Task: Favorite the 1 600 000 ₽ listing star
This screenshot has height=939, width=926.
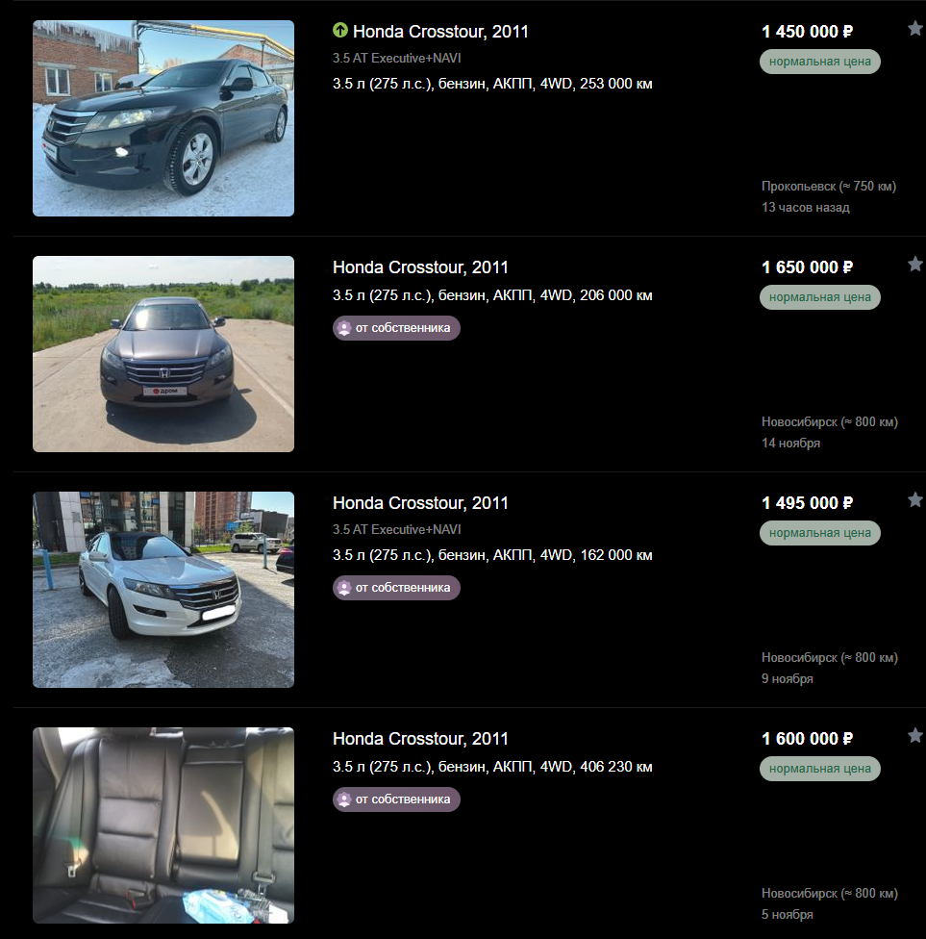Action: pos(915,735)
